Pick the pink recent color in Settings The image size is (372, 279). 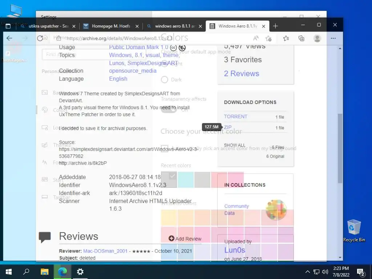[235, 179]
